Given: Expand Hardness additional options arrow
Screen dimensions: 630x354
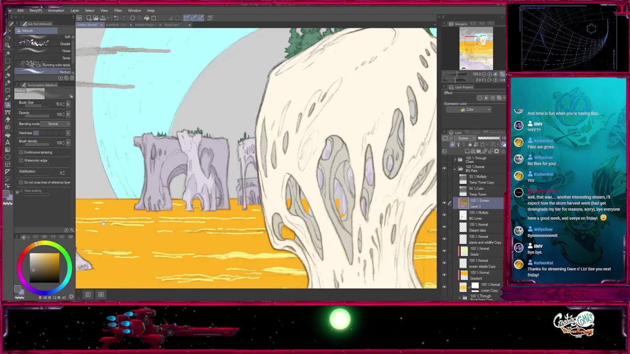Looking at the screenshot, I should pyautogui.click(x=68, y=133).
